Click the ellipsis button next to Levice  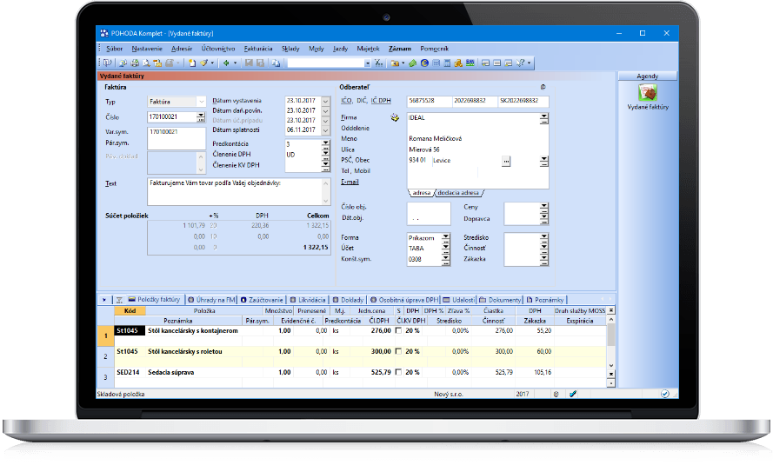[x=507, y=161]
